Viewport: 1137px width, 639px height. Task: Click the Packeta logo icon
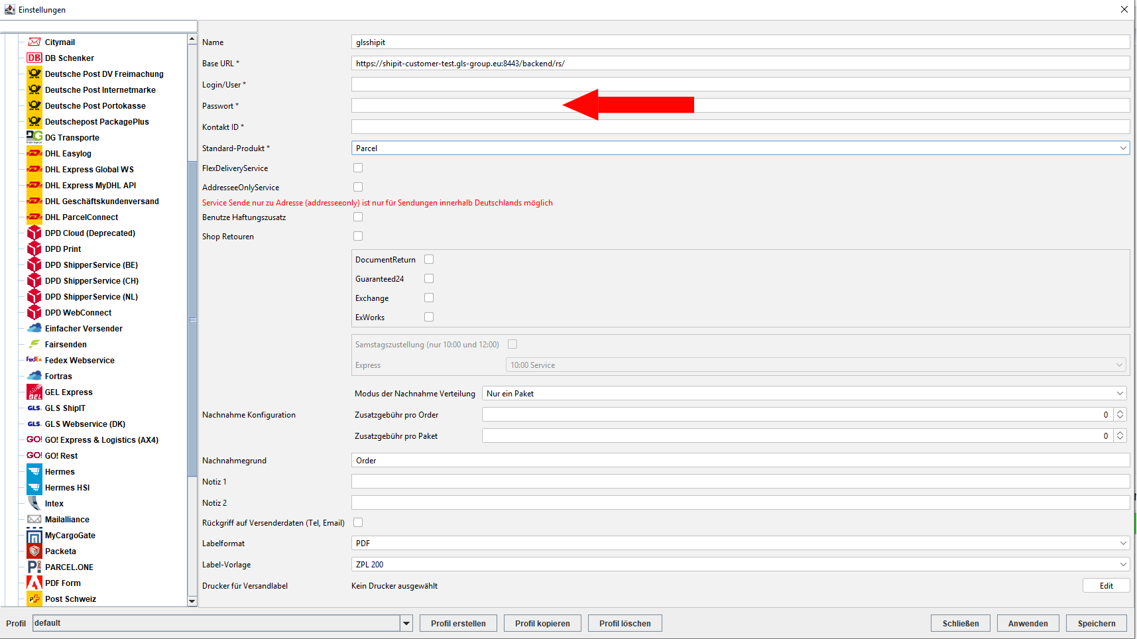click(x=34, y=551)
